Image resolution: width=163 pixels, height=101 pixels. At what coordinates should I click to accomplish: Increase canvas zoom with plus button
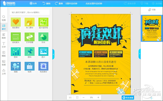pos(98,97)
